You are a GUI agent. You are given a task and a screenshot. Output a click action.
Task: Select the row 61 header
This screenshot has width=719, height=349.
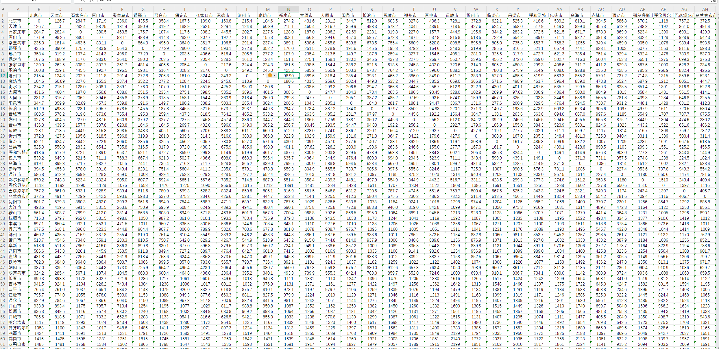(x=3, y=344)
